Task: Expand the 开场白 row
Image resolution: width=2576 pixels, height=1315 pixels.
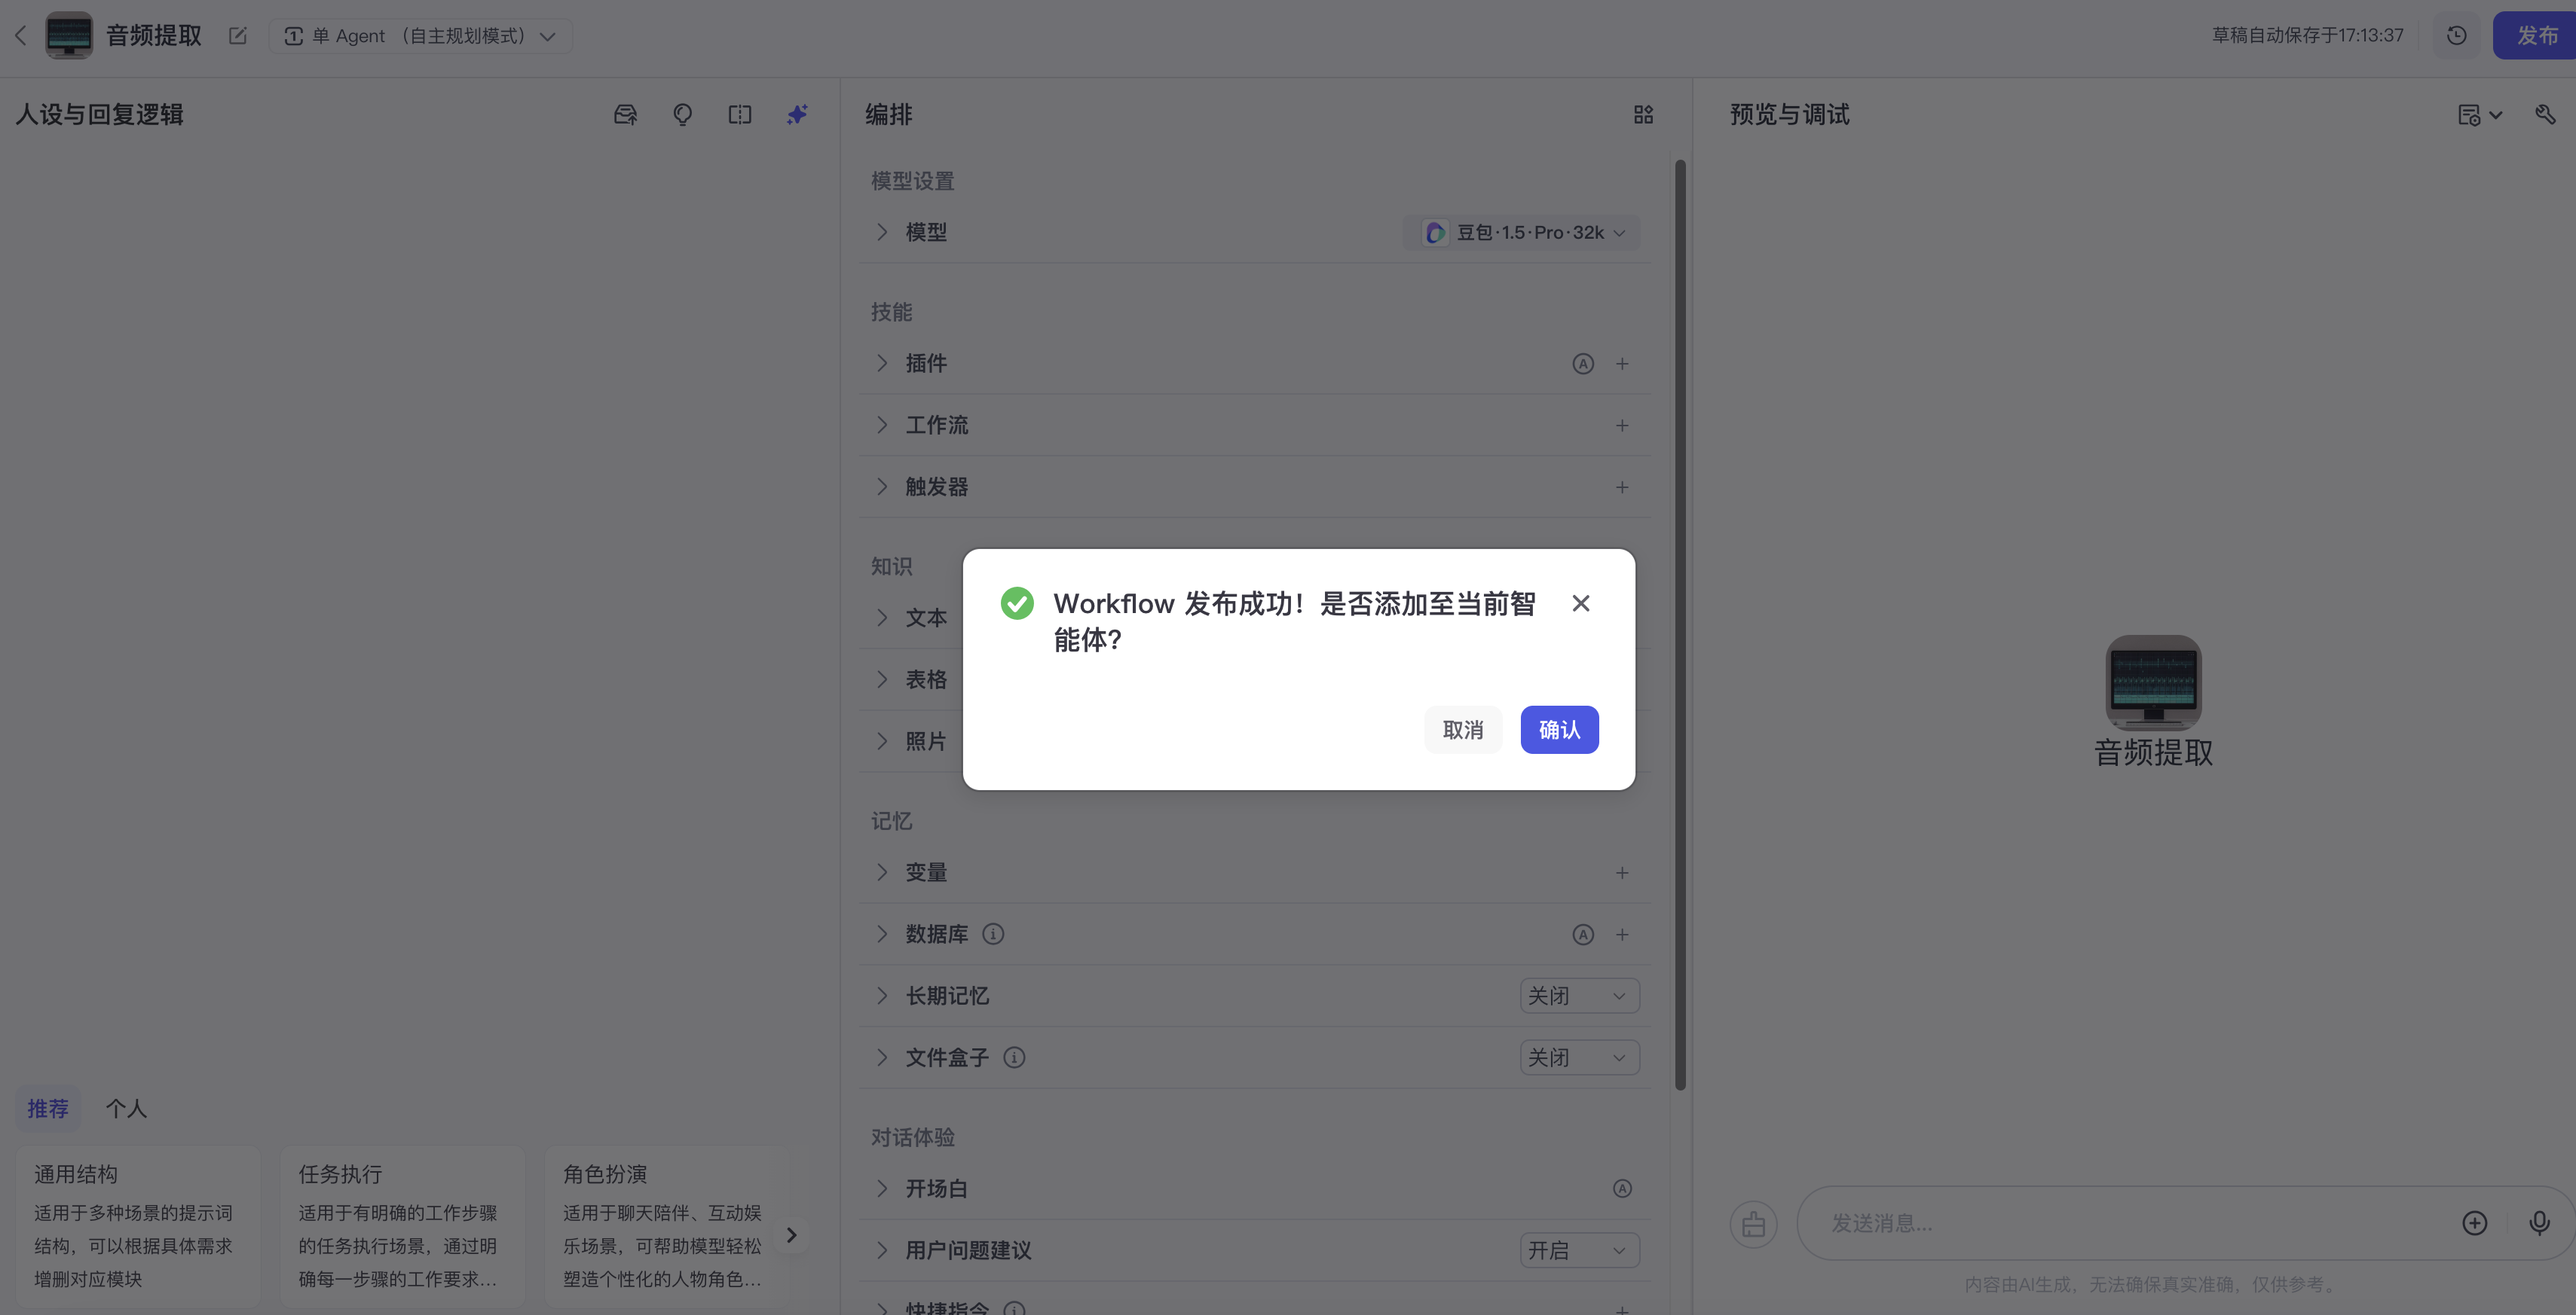Action: [x=882, y=1189]
